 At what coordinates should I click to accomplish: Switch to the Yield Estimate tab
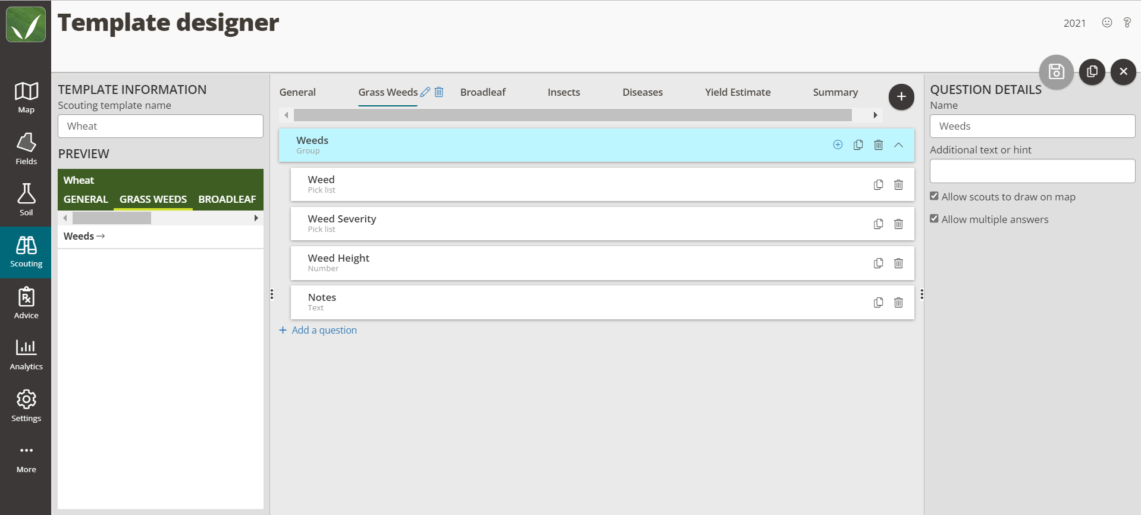tap(738, 92)
